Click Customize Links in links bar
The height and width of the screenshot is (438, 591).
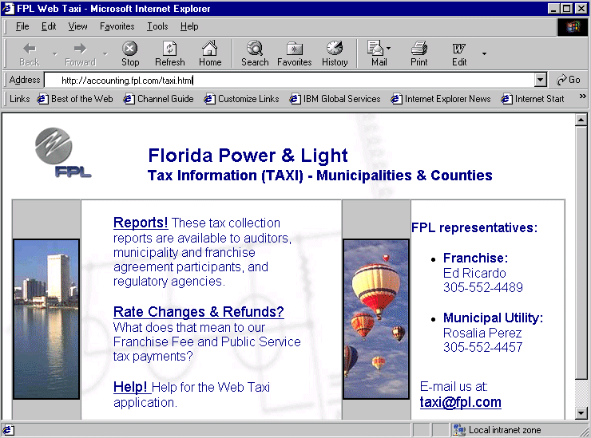242,99
